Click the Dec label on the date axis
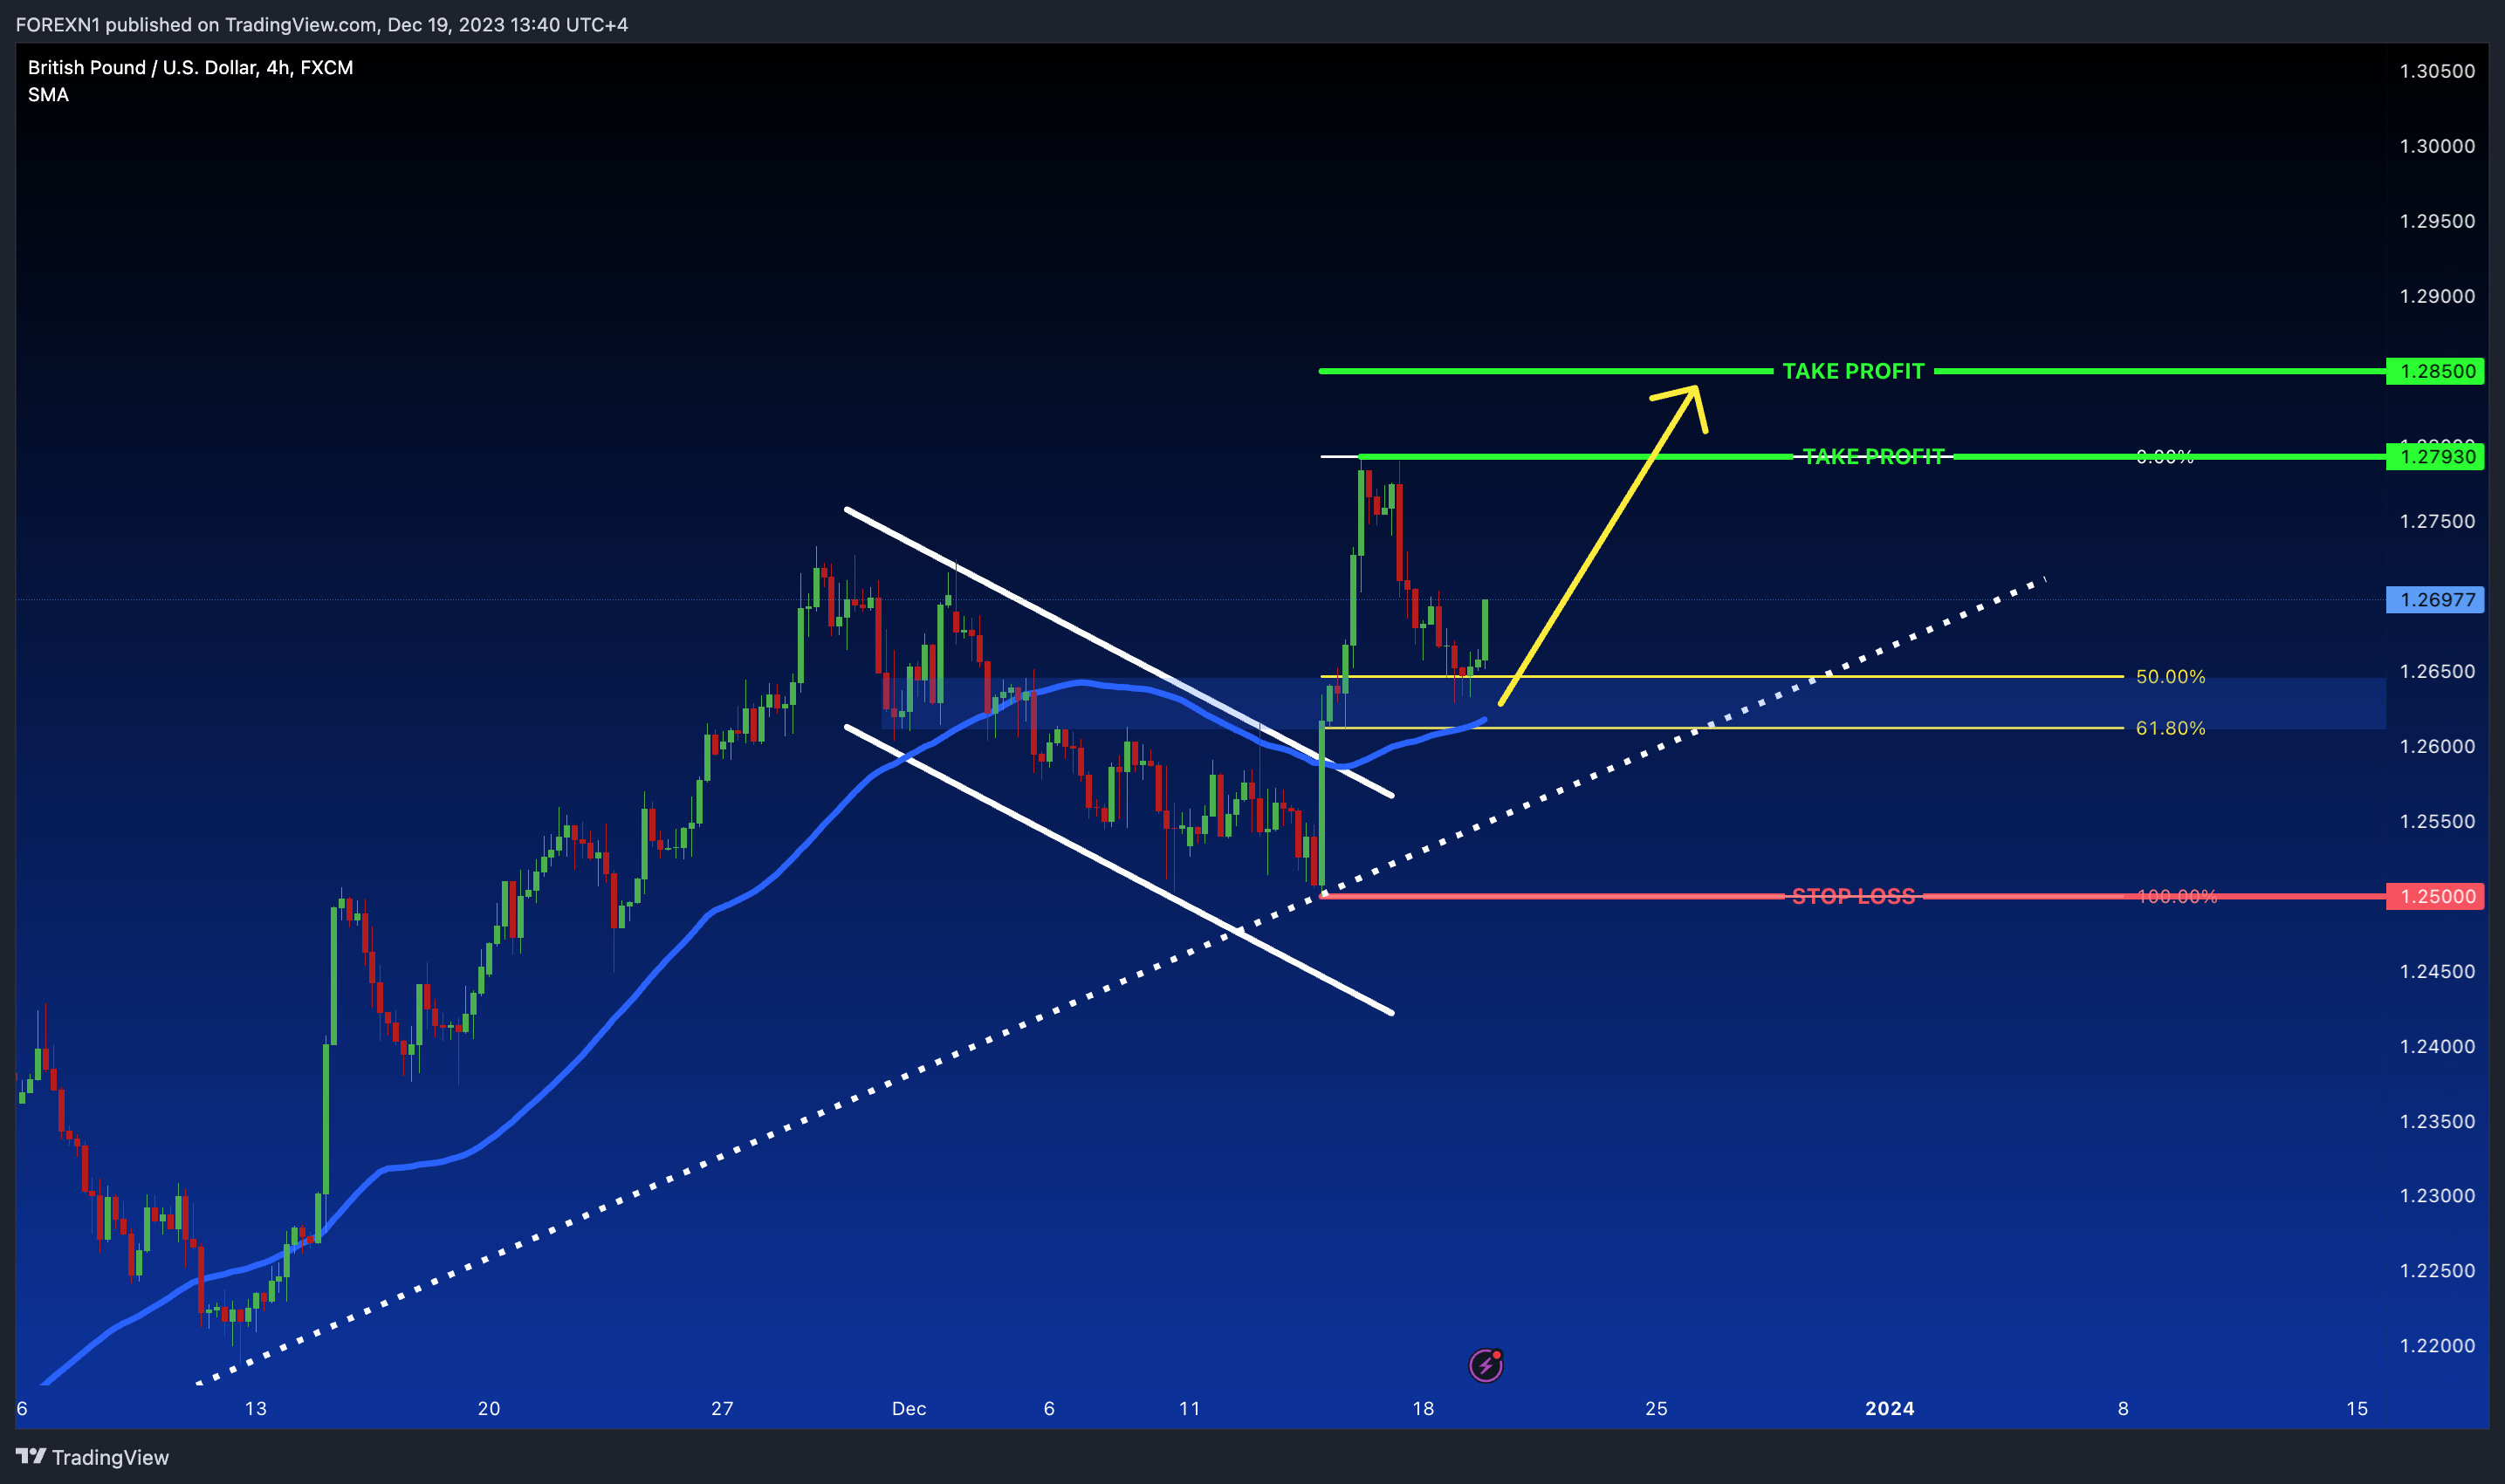 909,1408
